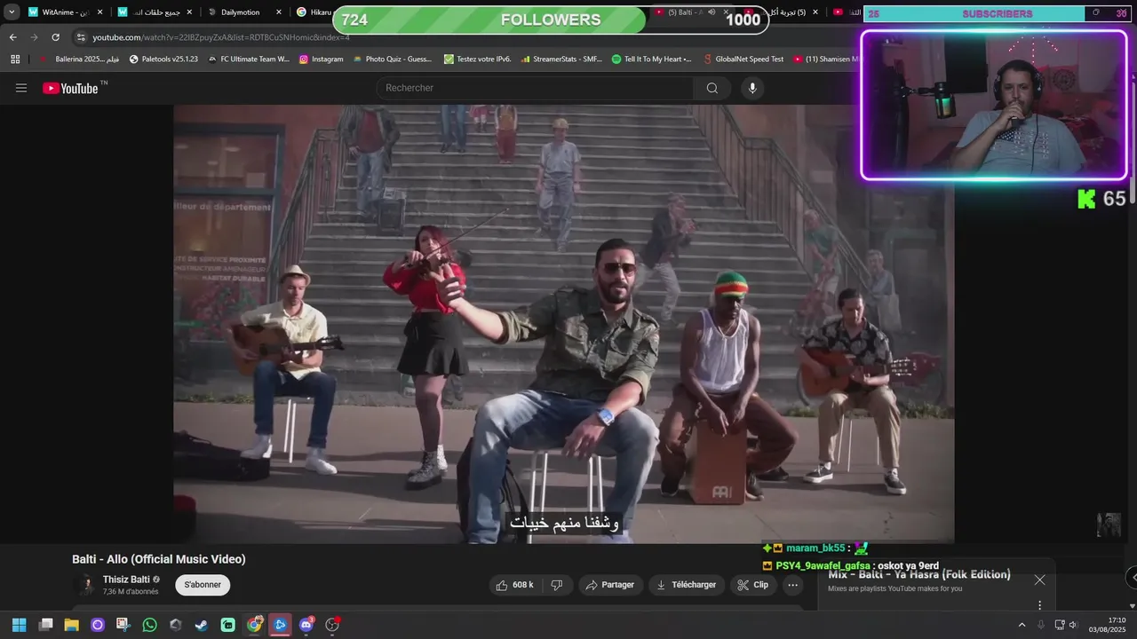This screenshot has width=1137, height=639.
Task: Open Task View in the taskbar
Action: (46, 625)
